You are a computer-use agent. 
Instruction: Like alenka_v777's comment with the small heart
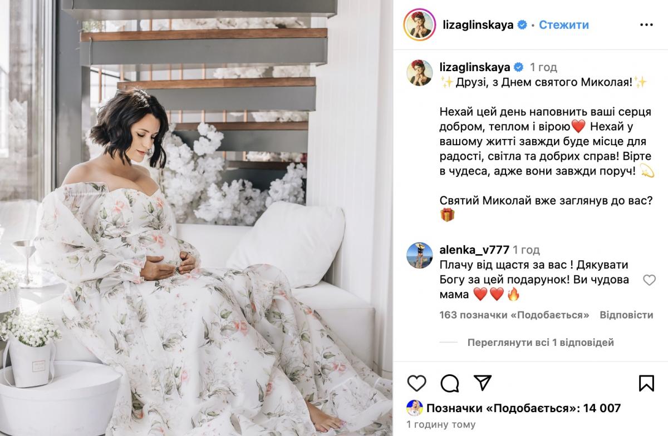click(649, 280)
